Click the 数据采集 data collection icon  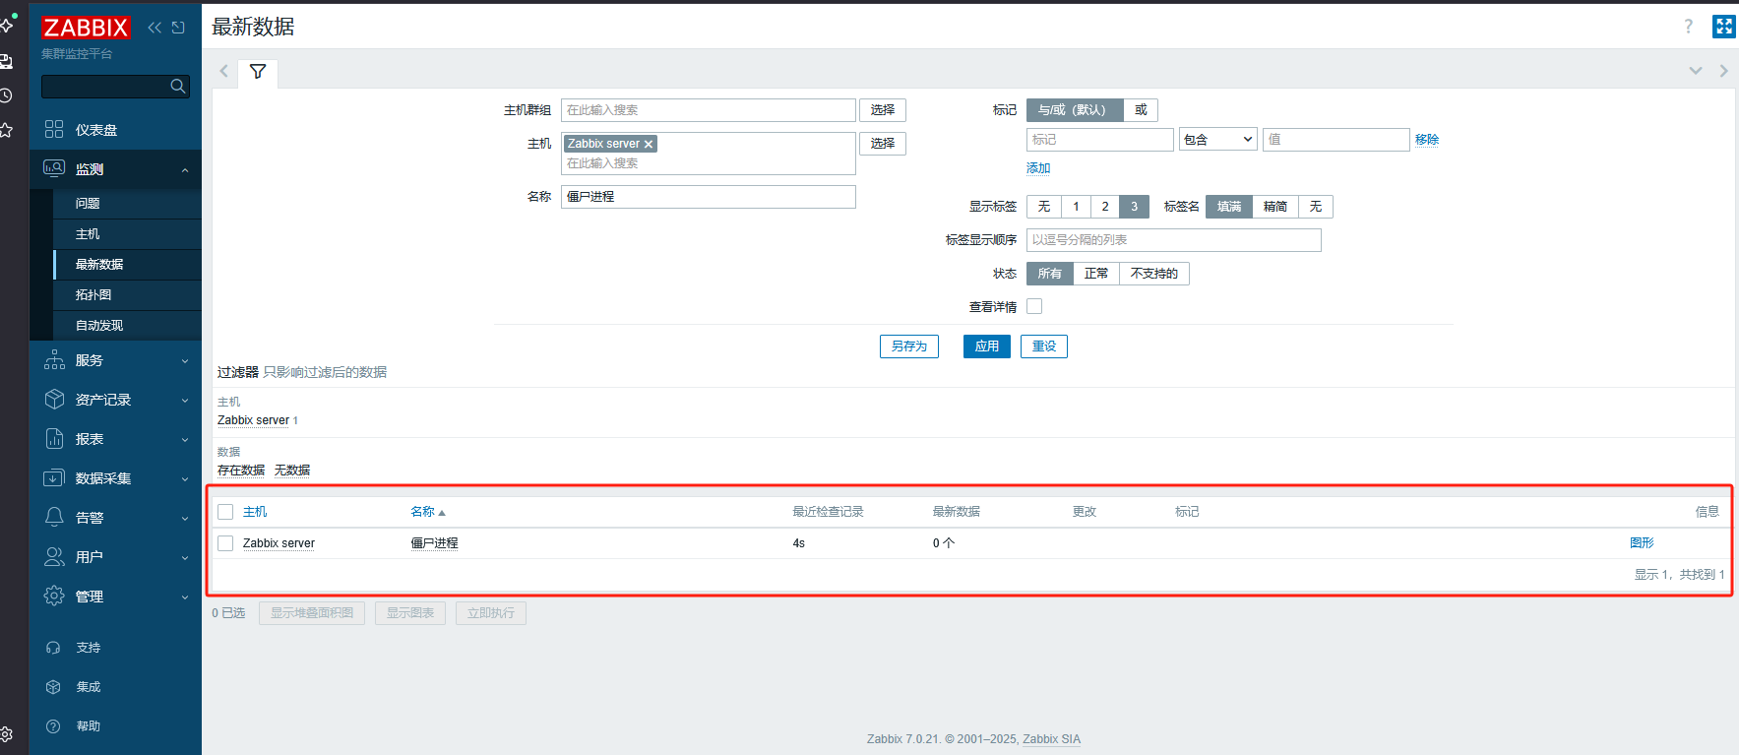tap(54, 478)
